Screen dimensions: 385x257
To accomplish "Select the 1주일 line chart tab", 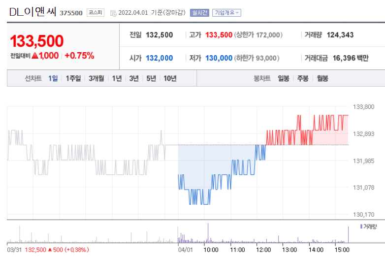I will point(73,79).
